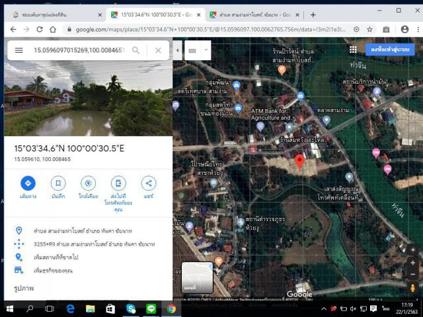Zoom in with the plus map button
Screen dimensions: 423x317
(x=412, y=263)
